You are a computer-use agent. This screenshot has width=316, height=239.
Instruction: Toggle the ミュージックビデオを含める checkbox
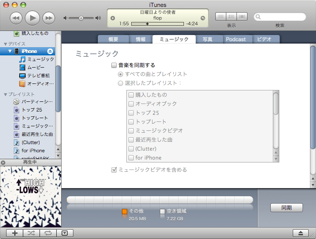pyautogui.click(x=114, y=170)
